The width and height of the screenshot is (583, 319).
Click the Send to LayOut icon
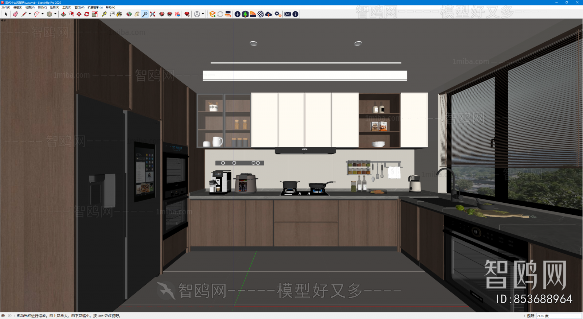point(177,14)
